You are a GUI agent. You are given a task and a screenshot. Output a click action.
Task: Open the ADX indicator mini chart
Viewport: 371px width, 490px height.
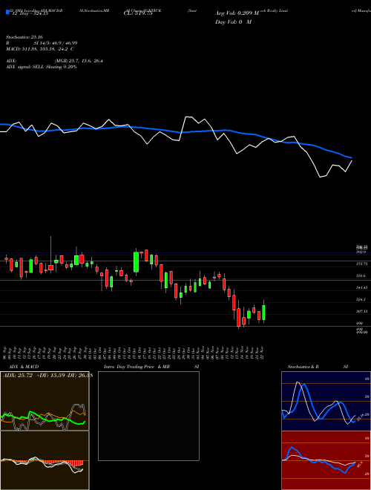click(x=45, y=401)
